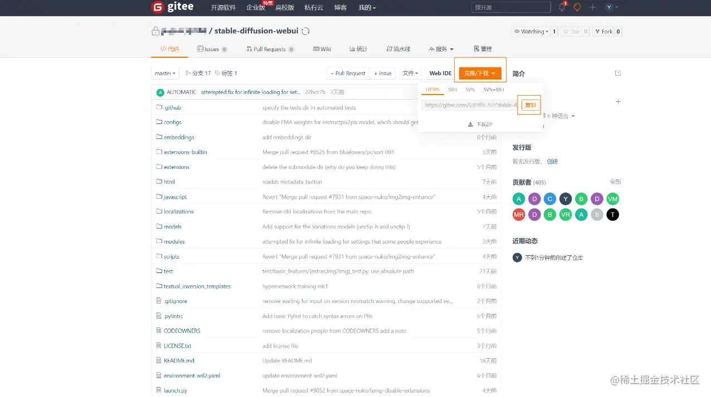
Task: Open the 文件 dropdown
Action: coord(411,73)
